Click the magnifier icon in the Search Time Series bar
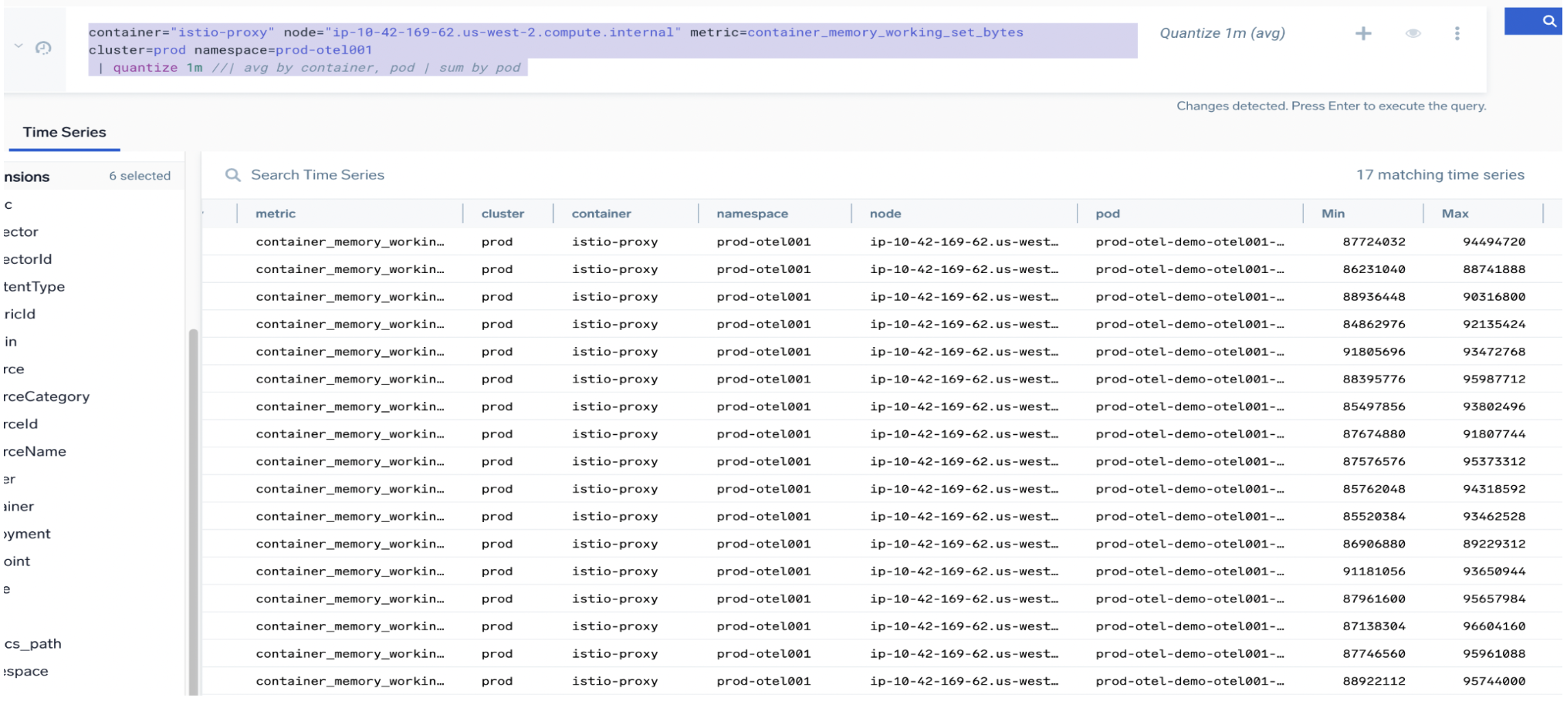Image resolution: width=1567 pixels, height=708 pixels. (x=233, y=175)
